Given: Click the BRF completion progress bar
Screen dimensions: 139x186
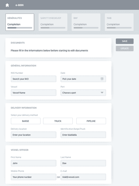Looking at the screenshot, I should tap(86, 28).
